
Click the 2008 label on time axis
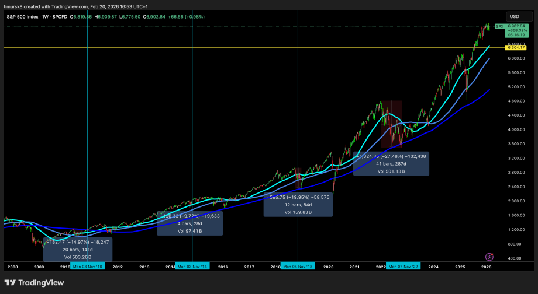[x=12, y=267]
